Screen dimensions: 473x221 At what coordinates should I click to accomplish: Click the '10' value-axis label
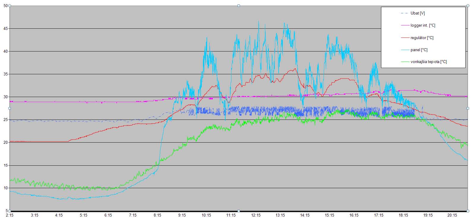coord(5,188)
